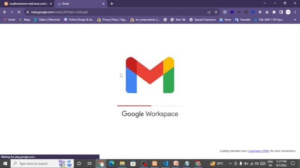Open the New Tab bookmark
This screenshot has height=168, width=300.
point(178,20)
